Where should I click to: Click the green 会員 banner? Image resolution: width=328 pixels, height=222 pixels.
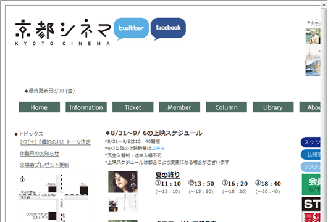click(x=311, y=184)
